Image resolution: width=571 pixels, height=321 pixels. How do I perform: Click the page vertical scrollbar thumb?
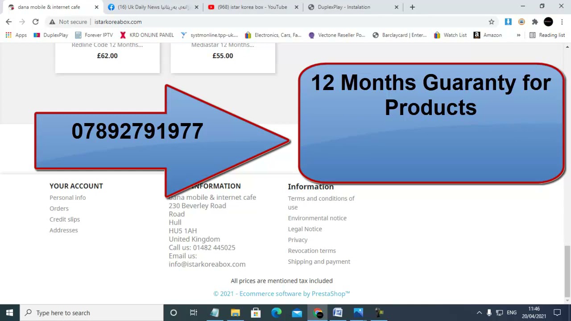[x=567, y=271]
